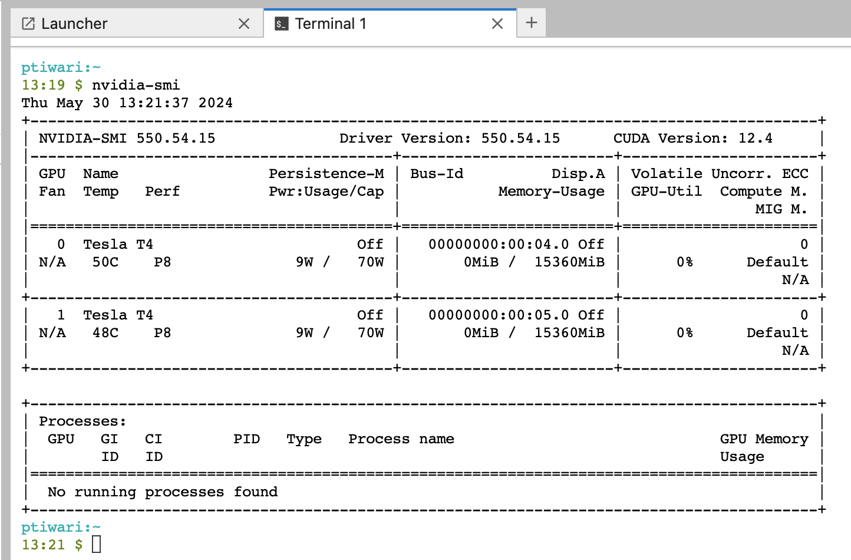
Task: Click the Thu May 30 date line
Action: click(127, 103)
